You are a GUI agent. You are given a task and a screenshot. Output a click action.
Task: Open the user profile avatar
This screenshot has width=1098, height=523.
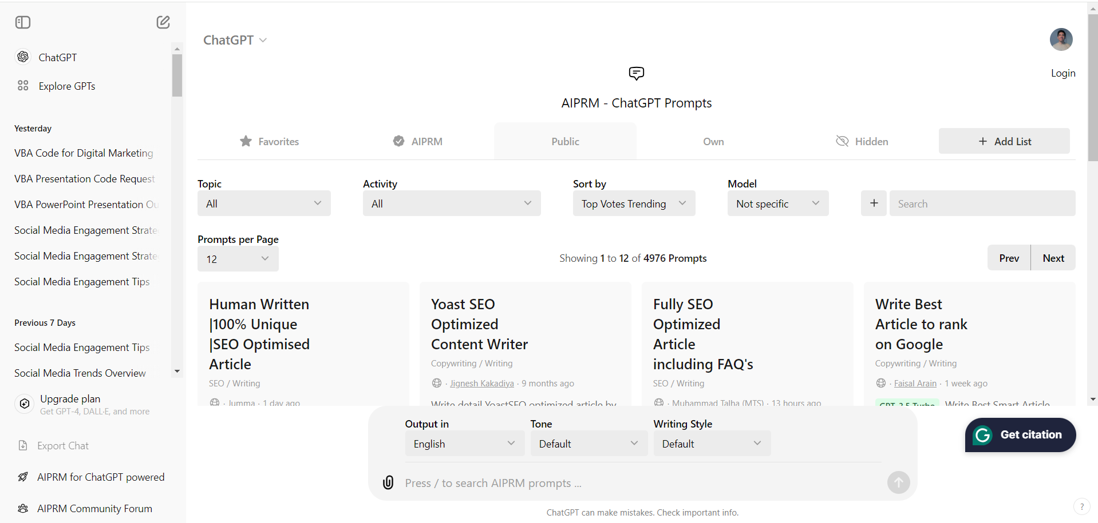pyautogui.click(x=1061, y=39)
